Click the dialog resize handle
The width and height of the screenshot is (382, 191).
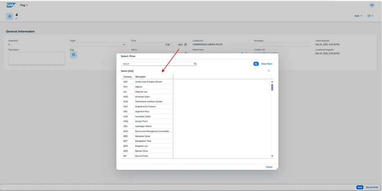click(277, 168)
